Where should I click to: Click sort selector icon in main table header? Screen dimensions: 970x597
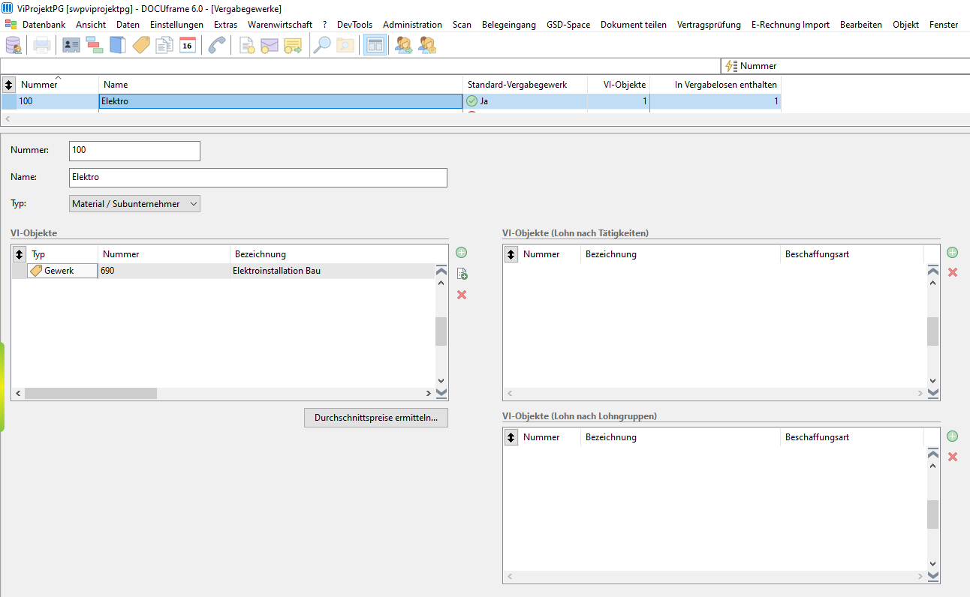(9, 85)
